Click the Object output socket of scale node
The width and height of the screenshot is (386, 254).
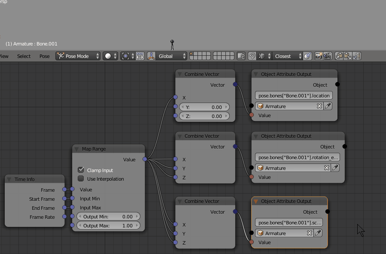point(328,212)
